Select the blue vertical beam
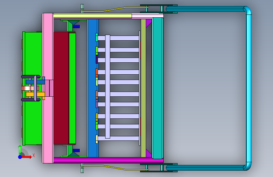 [92, 88]
